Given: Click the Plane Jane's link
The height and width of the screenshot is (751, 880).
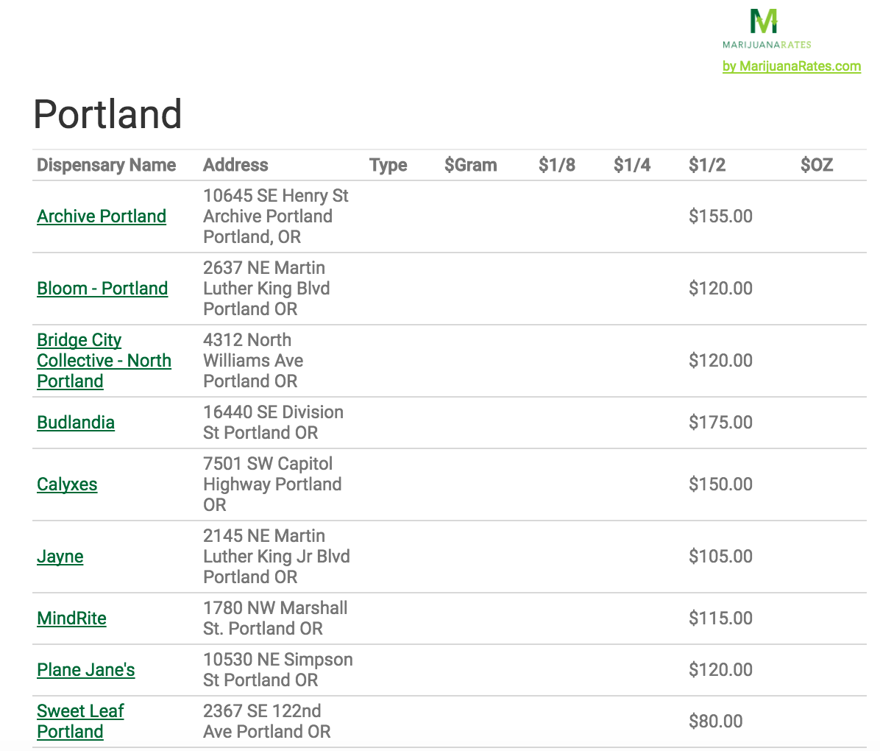Looking at the screenshot, I should point(86,670).
